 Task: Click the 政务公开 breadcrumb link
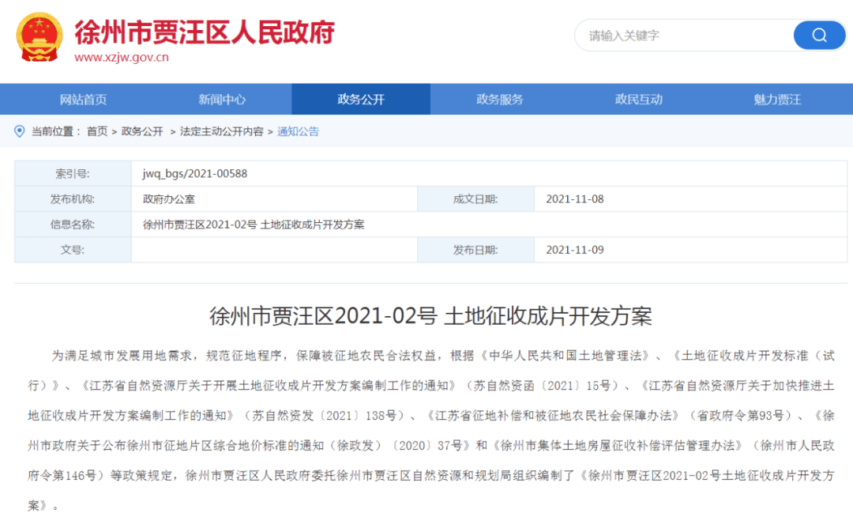coord(142,131)
